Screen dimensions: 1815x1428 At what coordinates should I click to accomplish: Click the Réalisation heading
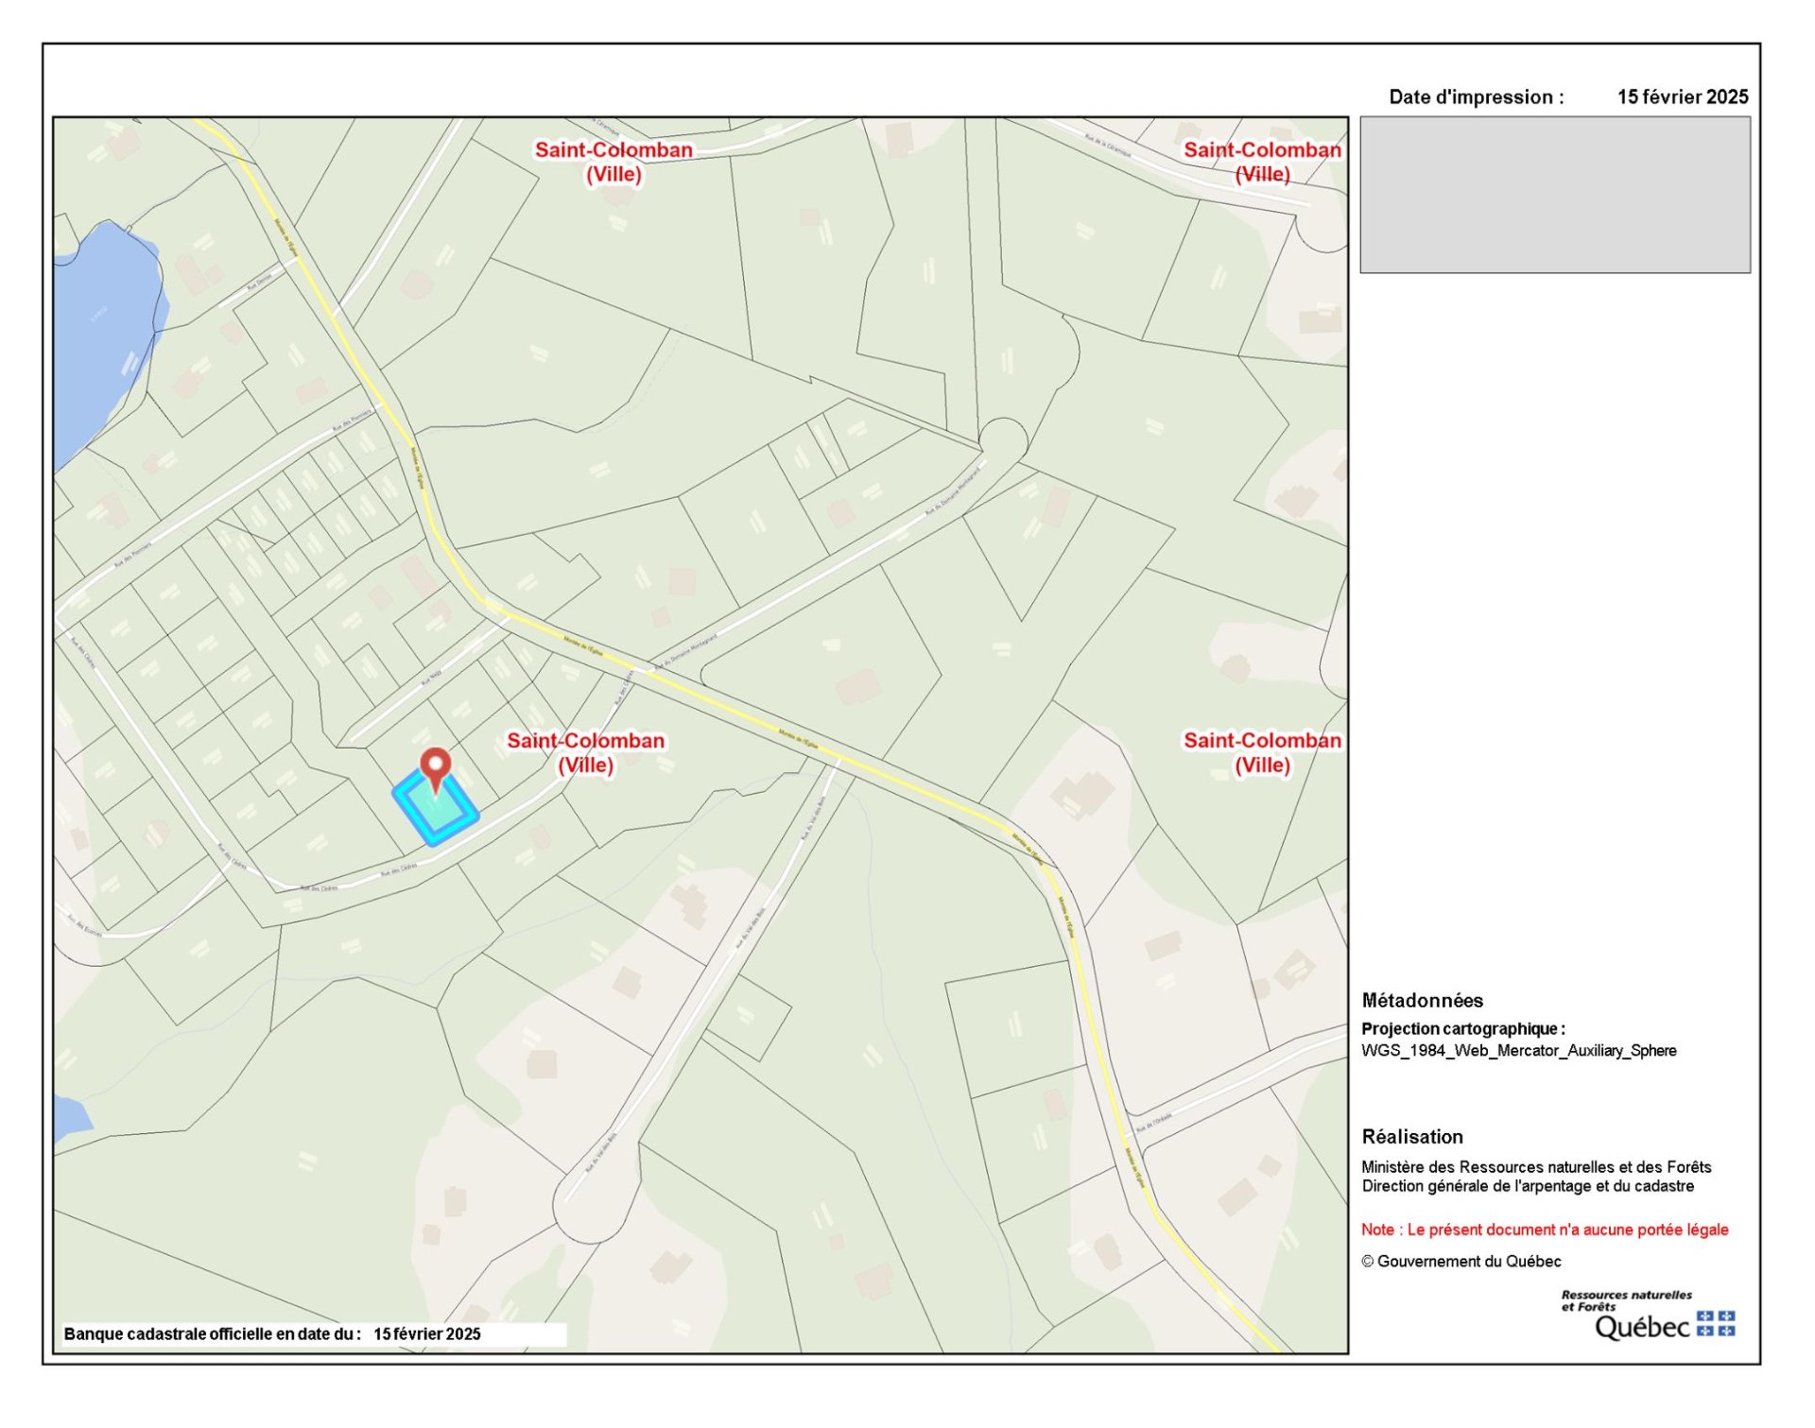click(x=1411, y=1136)
